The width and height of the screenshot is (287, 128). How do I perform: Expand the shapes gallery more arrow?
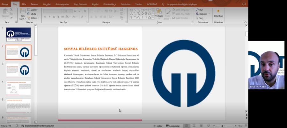coord(153,18)
